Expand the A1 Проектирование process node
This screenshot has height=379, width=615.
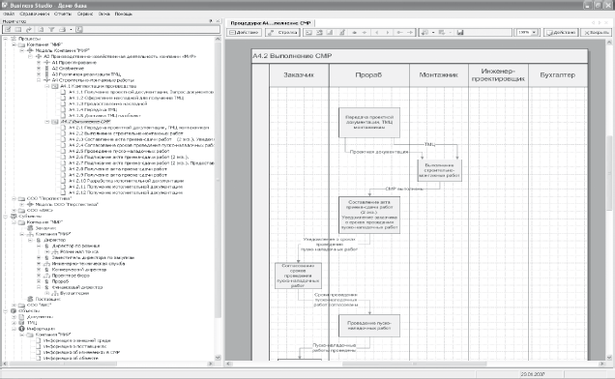point(39,63)
